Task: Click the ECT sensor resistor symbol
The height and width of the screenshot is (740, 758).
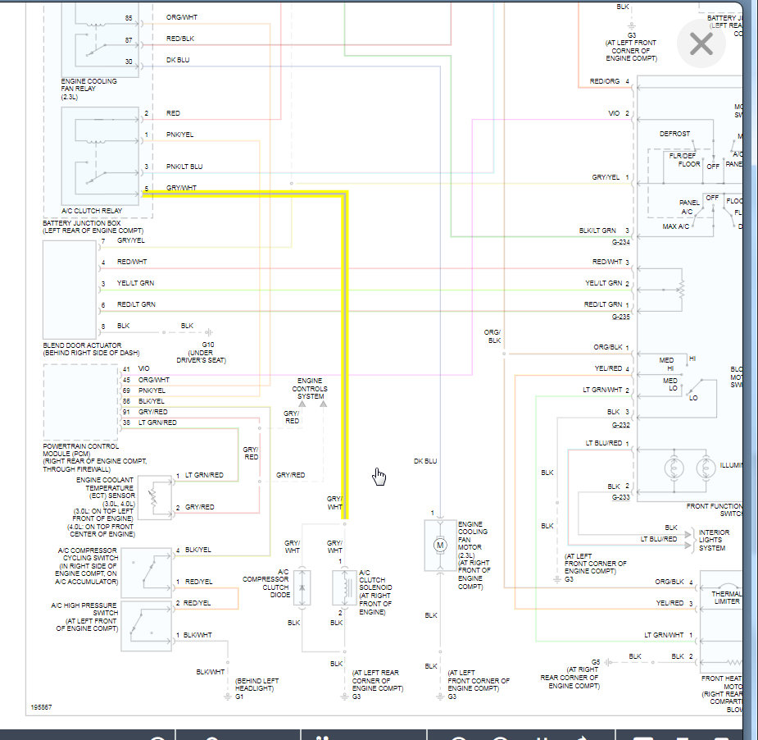Action: pyautogui.click(x=153, y=497)
